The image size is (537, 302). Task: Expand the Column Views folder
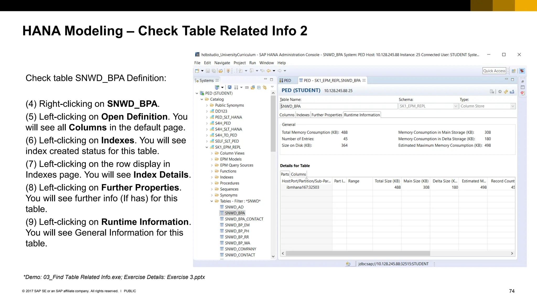click(212, 153)
